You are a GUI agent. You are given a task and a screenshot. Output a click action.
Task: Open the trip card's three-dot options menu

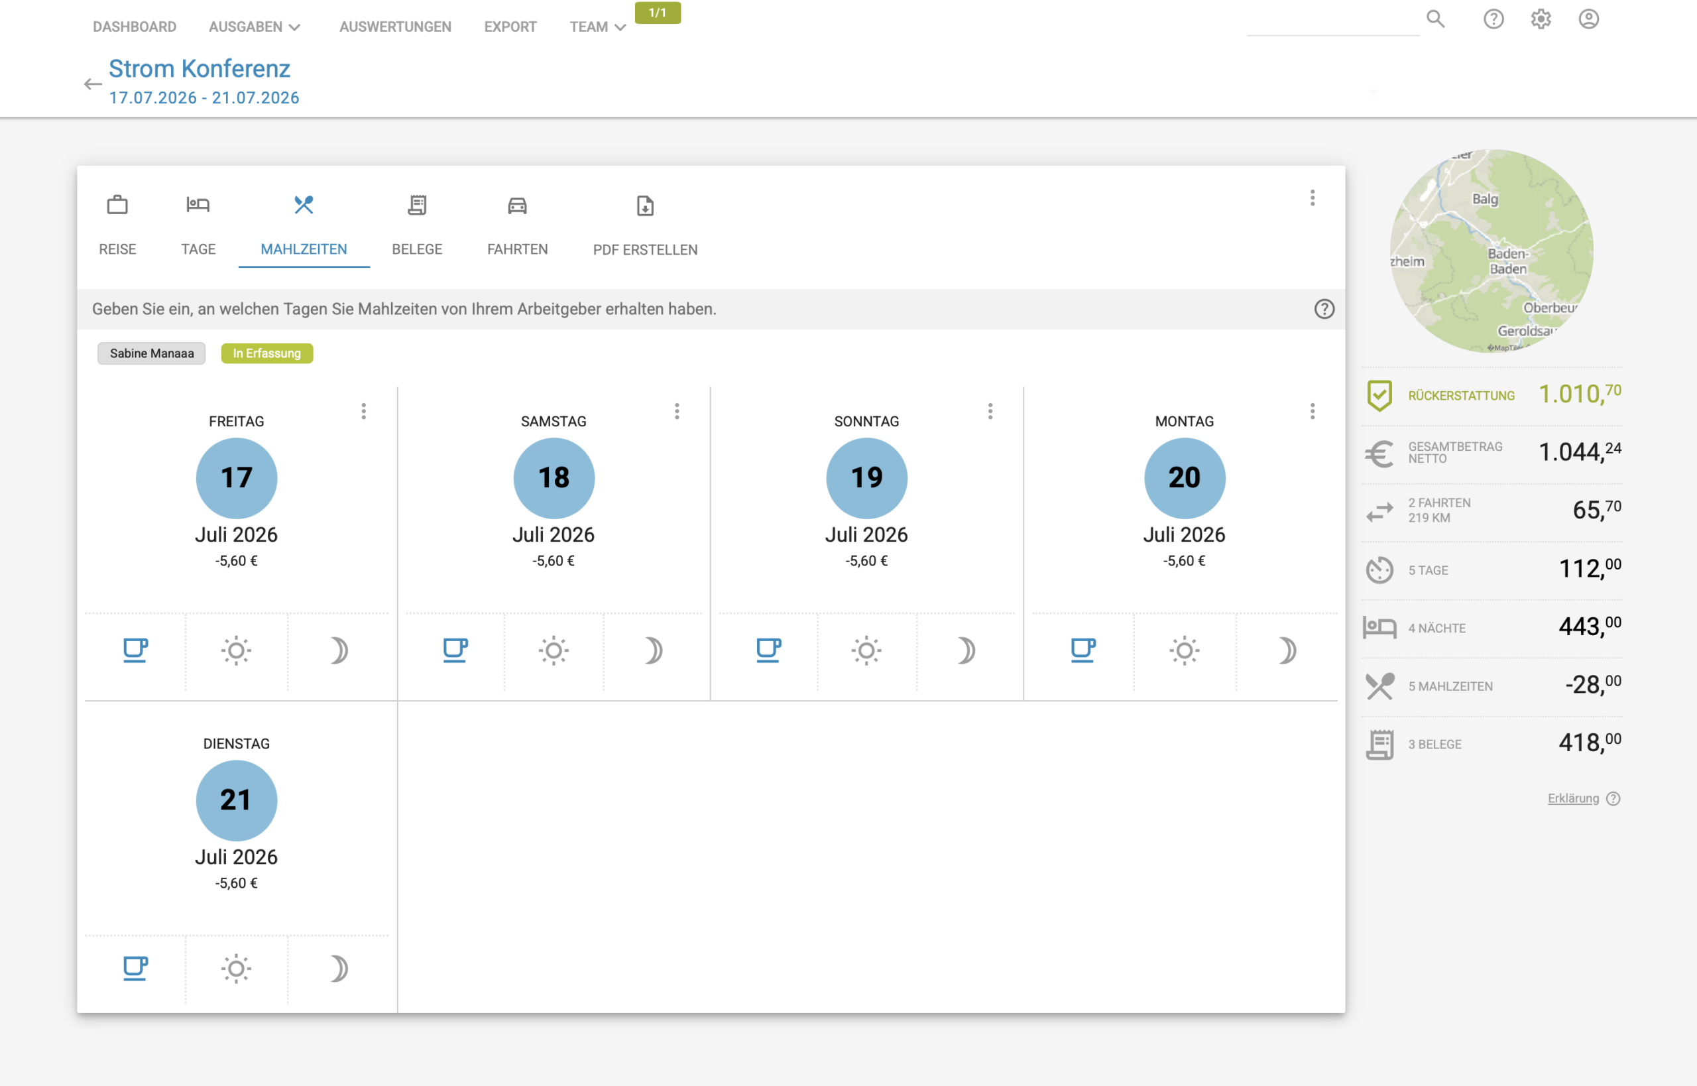1312,198
